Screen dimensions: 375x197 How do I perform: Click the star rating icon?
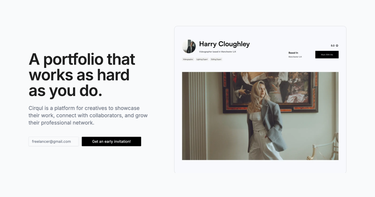(x=337, y=46)
